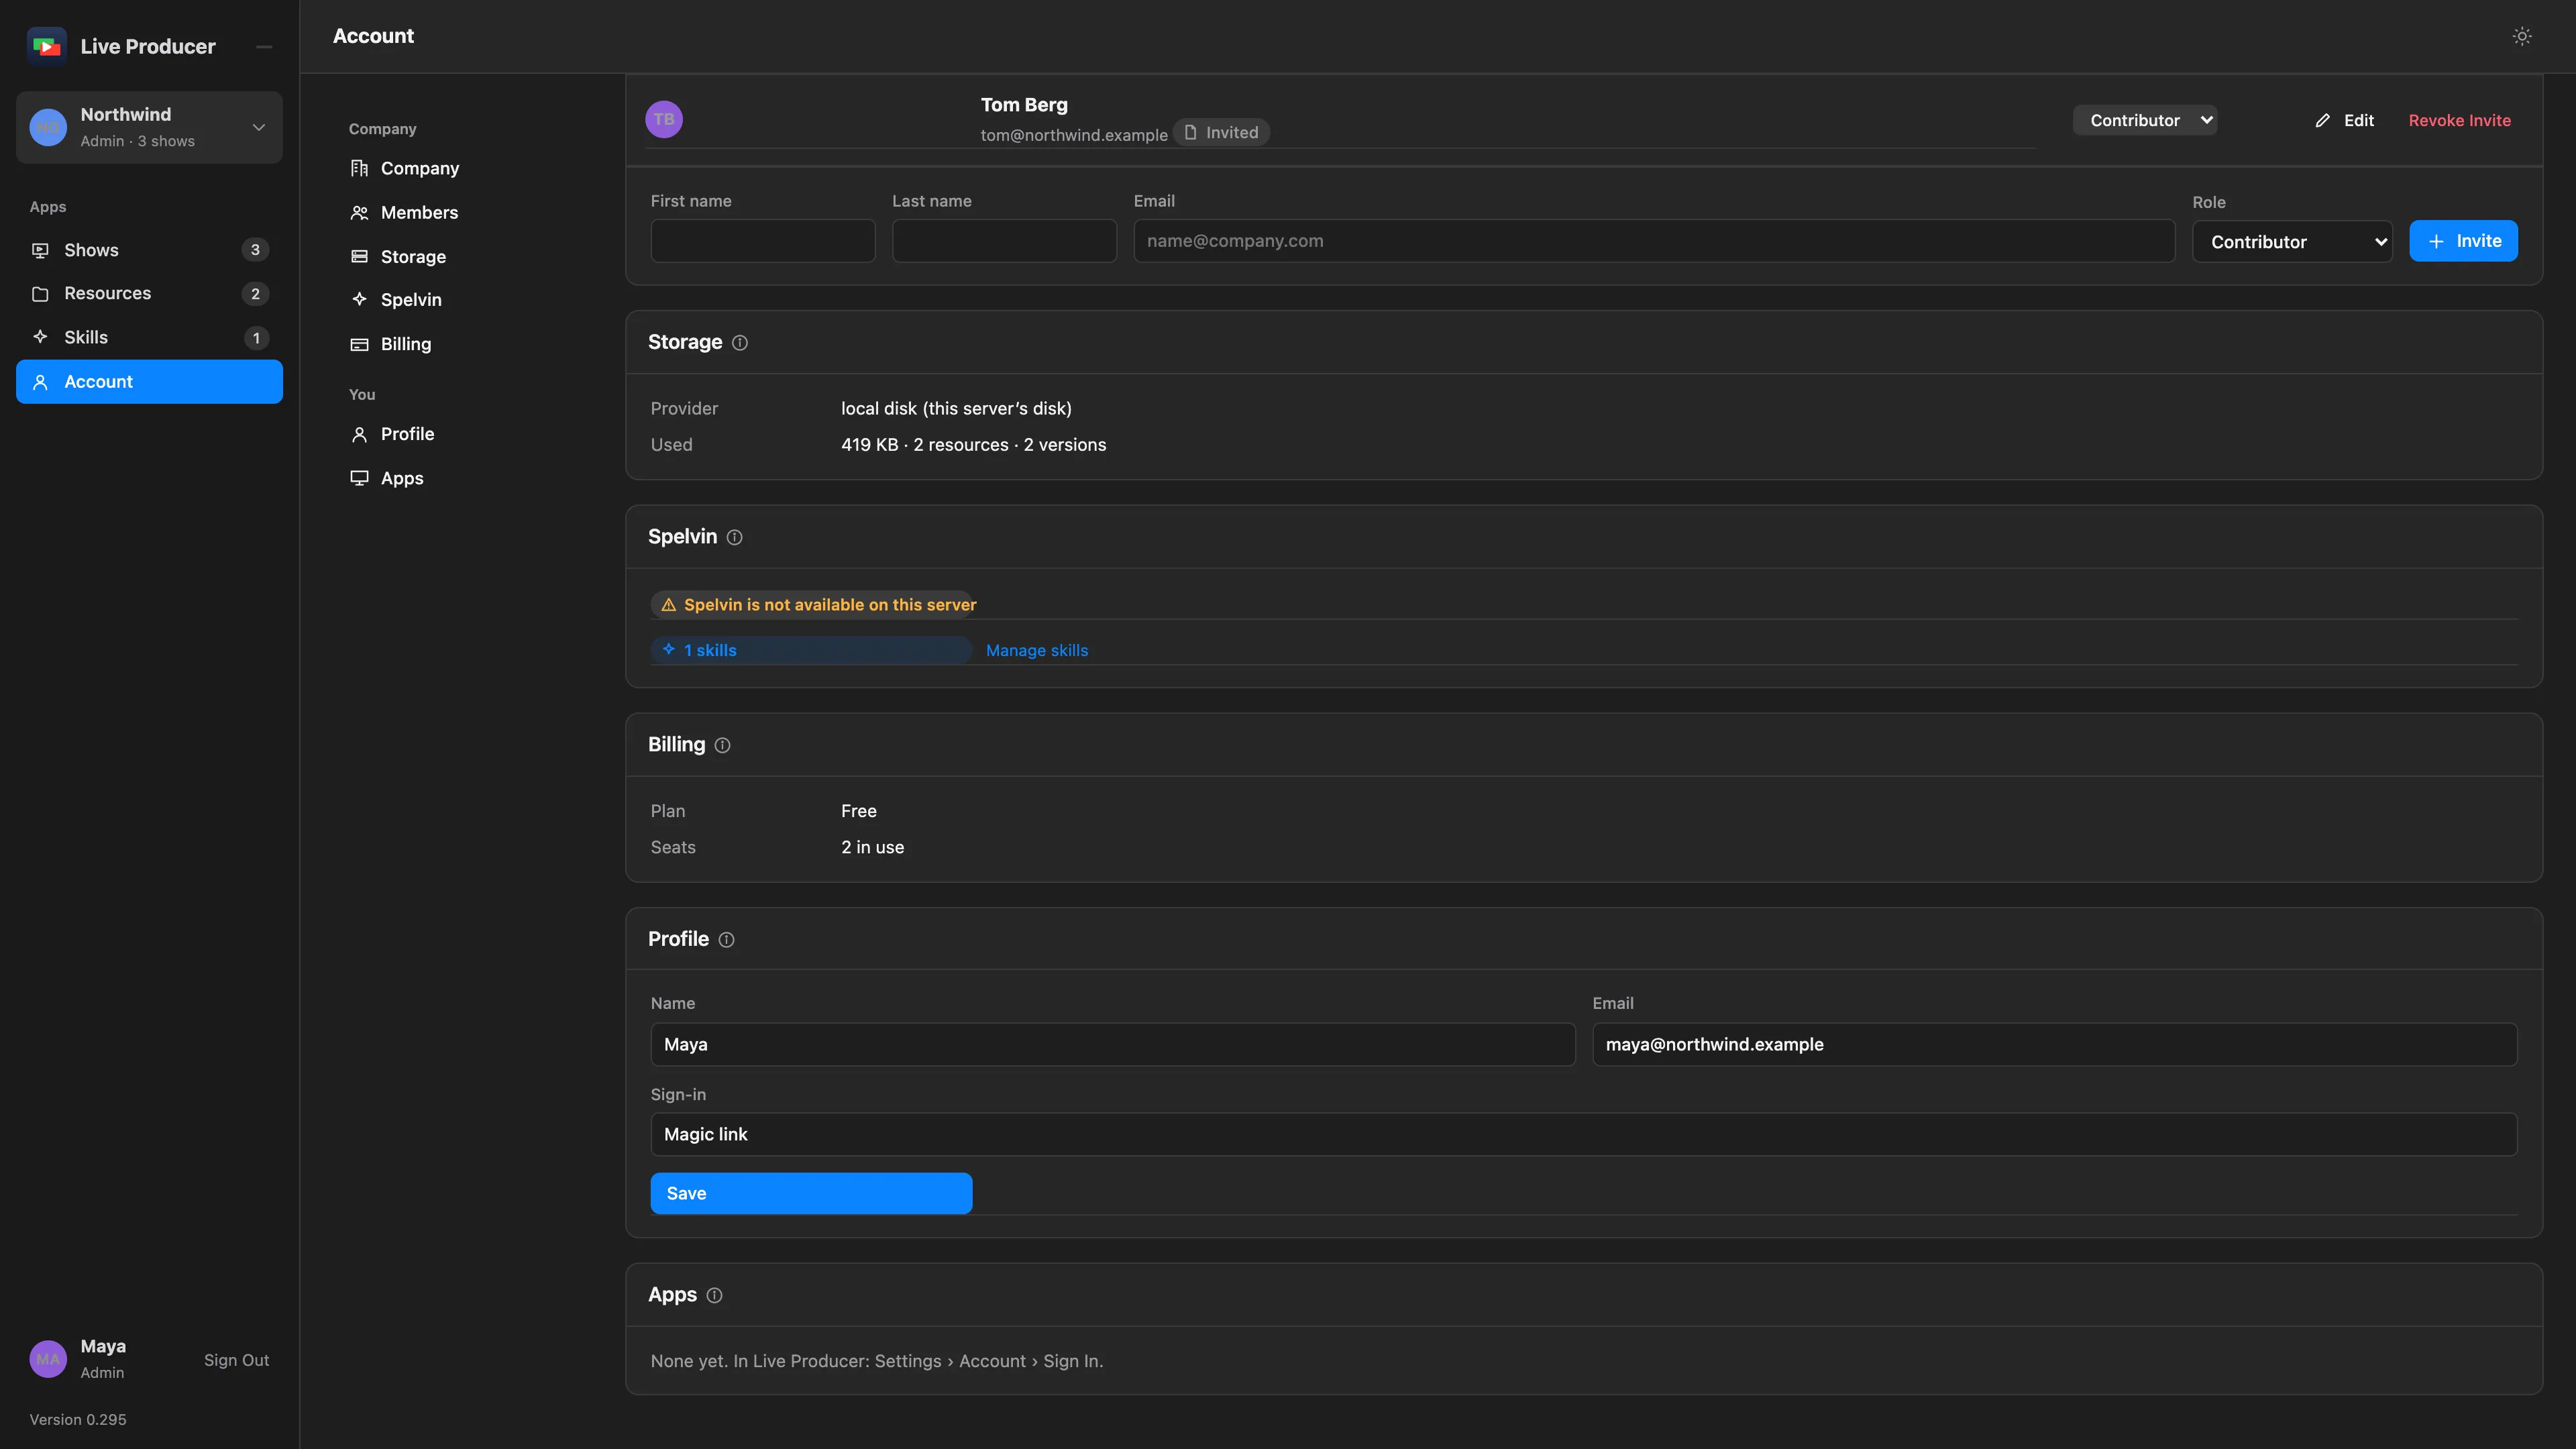The width and height of the screenshot is (2576, 1449).
Task: Click the Profile section info icon
Action: coord(727,940)
